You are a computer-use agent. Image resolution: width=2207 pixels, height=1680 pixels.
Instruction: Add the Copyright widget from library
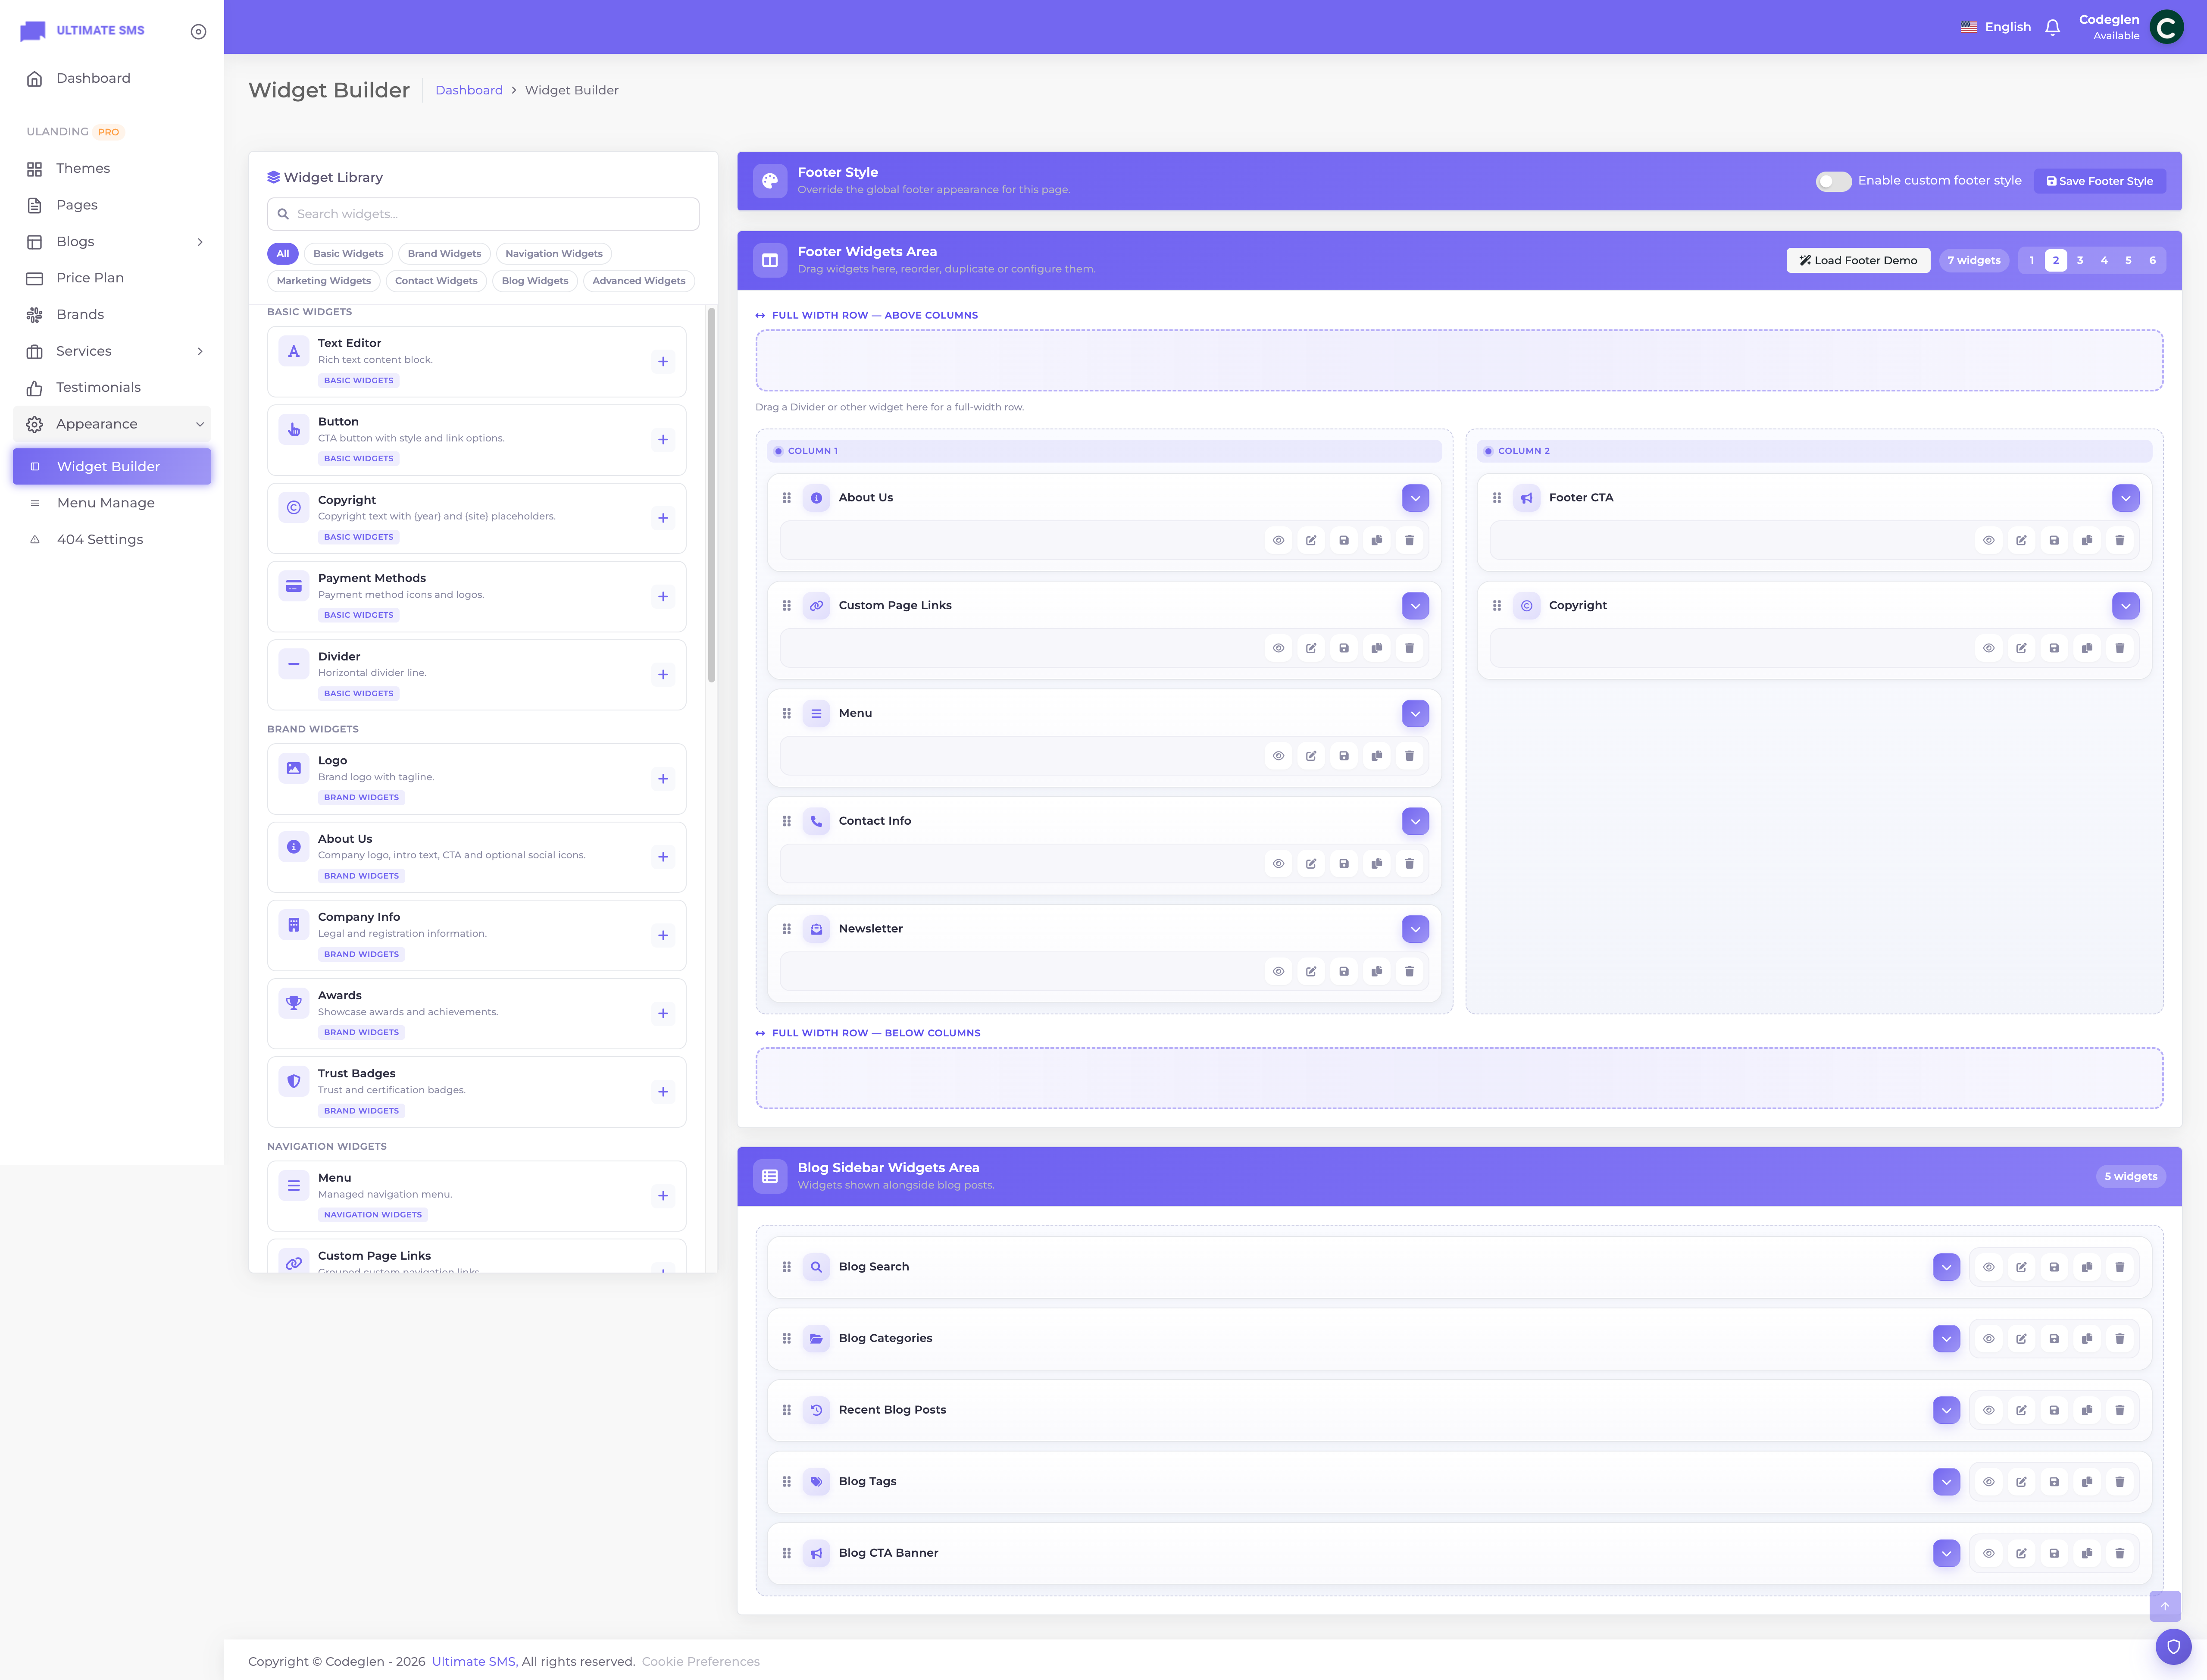point(663,518)
